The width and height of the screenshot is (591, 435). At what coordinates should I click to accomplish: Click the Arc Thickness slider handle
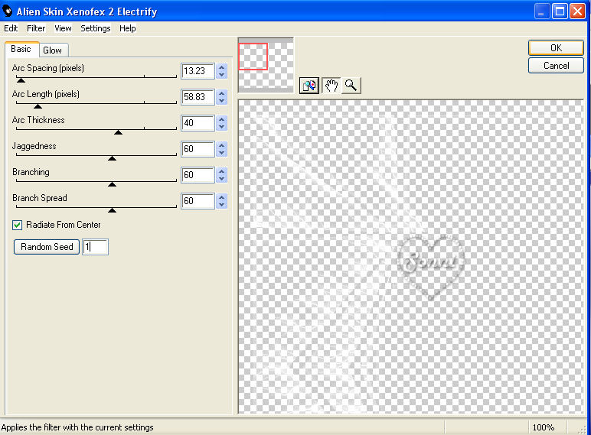coord(118,132)
